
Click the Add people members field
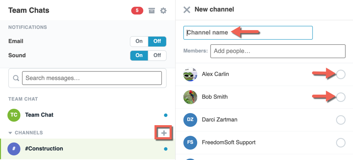point(278,51)
